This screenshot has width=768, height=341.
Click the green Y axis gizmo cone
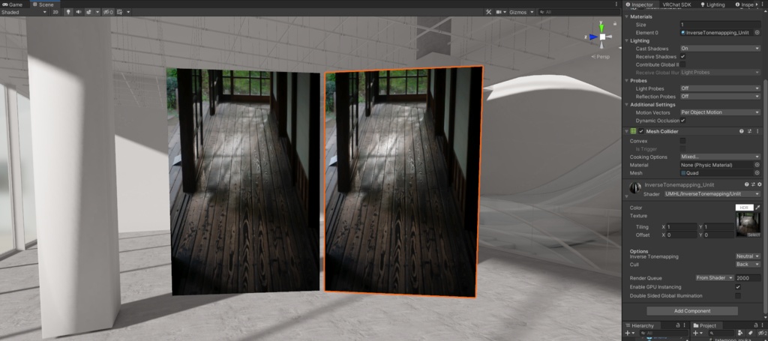pos(602,27)
